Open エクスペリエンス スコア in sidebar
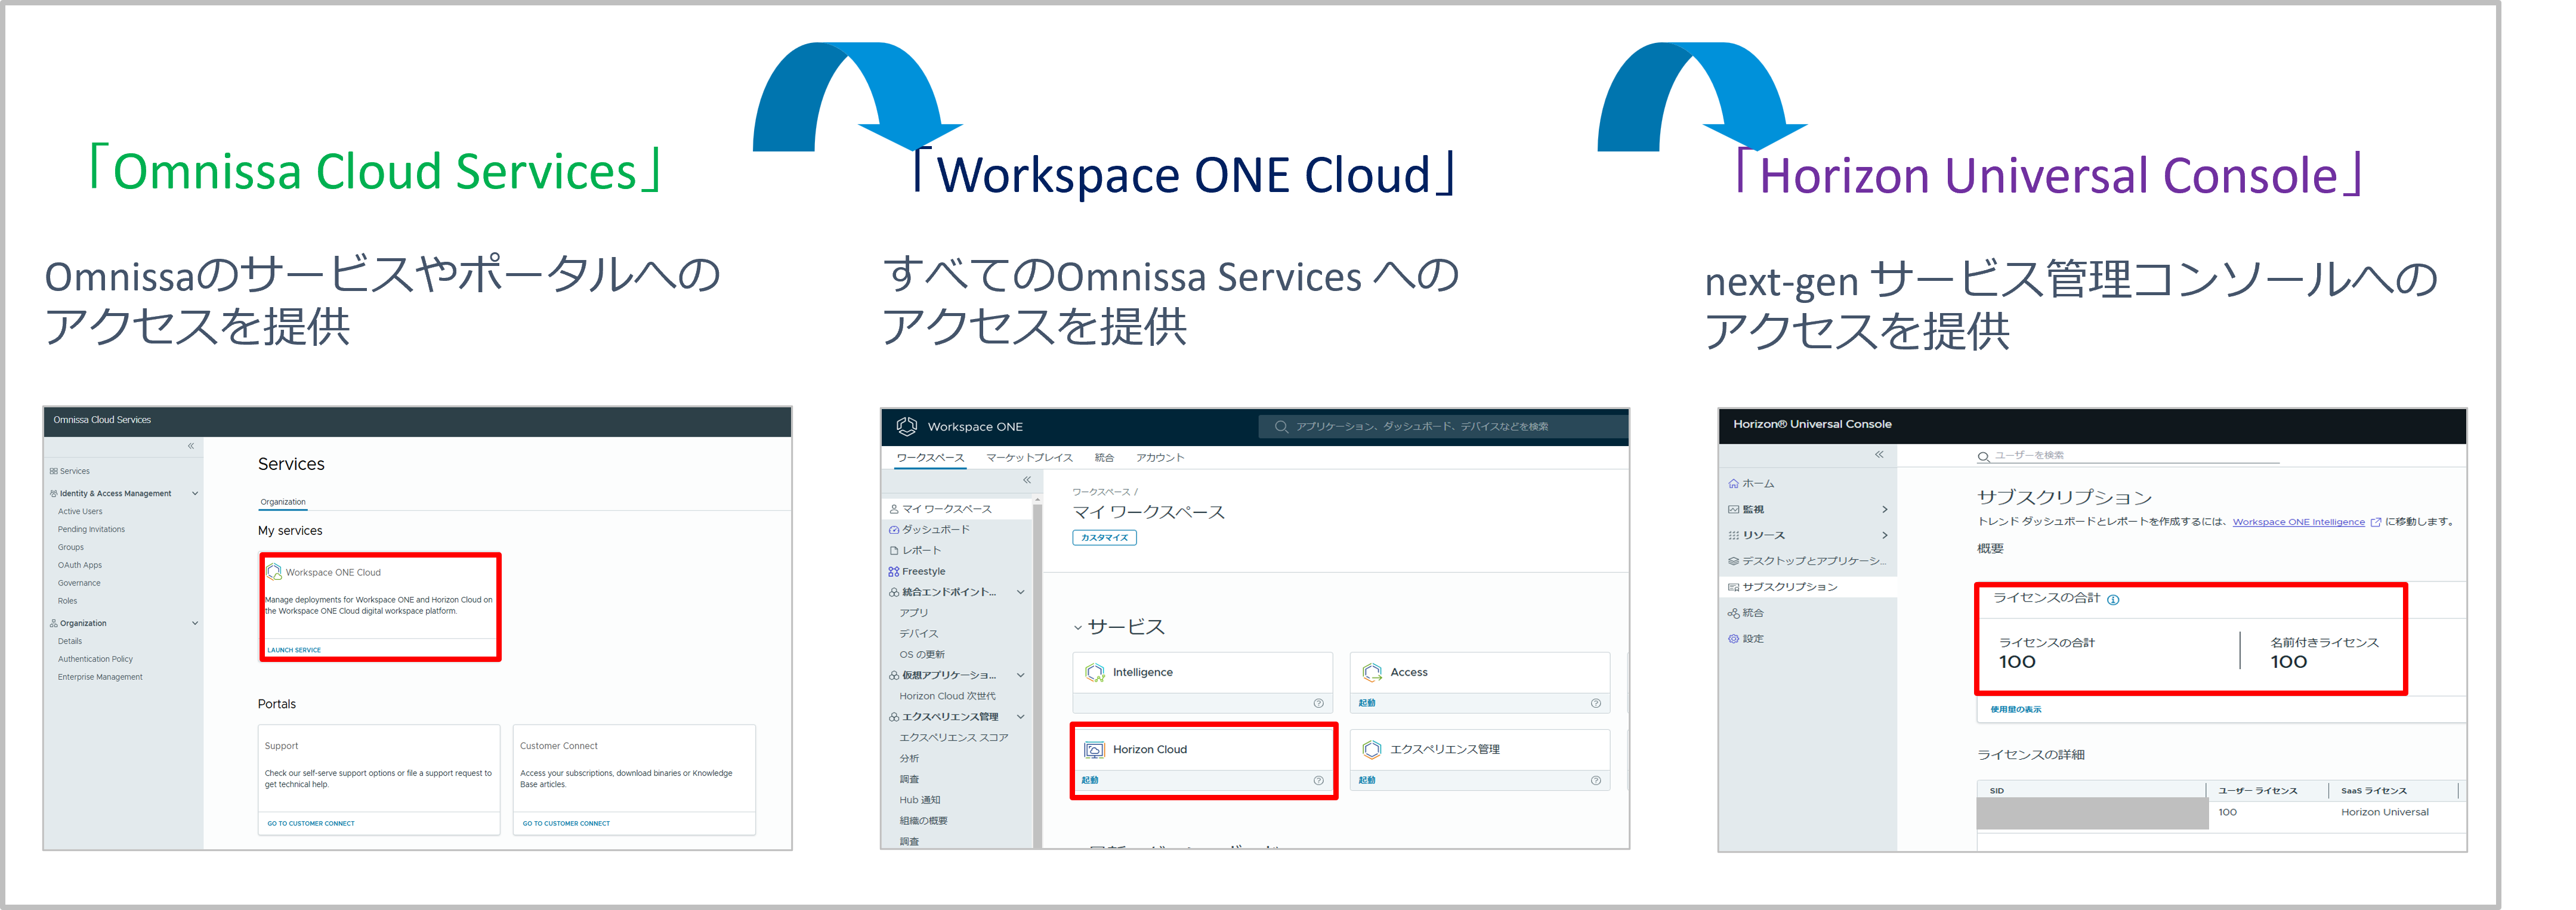Viewport: 2576px width, 910px height. pyautogui.click(x=953, y=738)
